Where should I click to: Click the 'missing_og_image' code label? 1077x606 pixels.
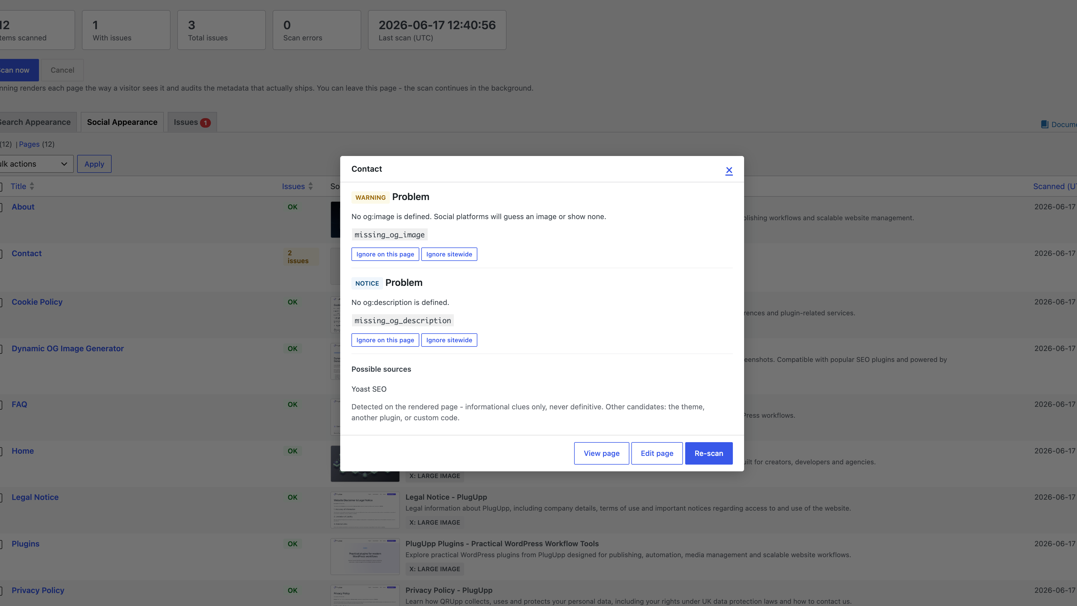389,235
